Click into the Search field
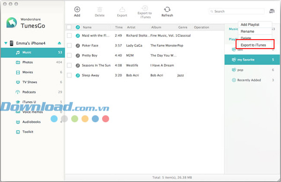This screenshot has width=281, height=182. (237, 11)
